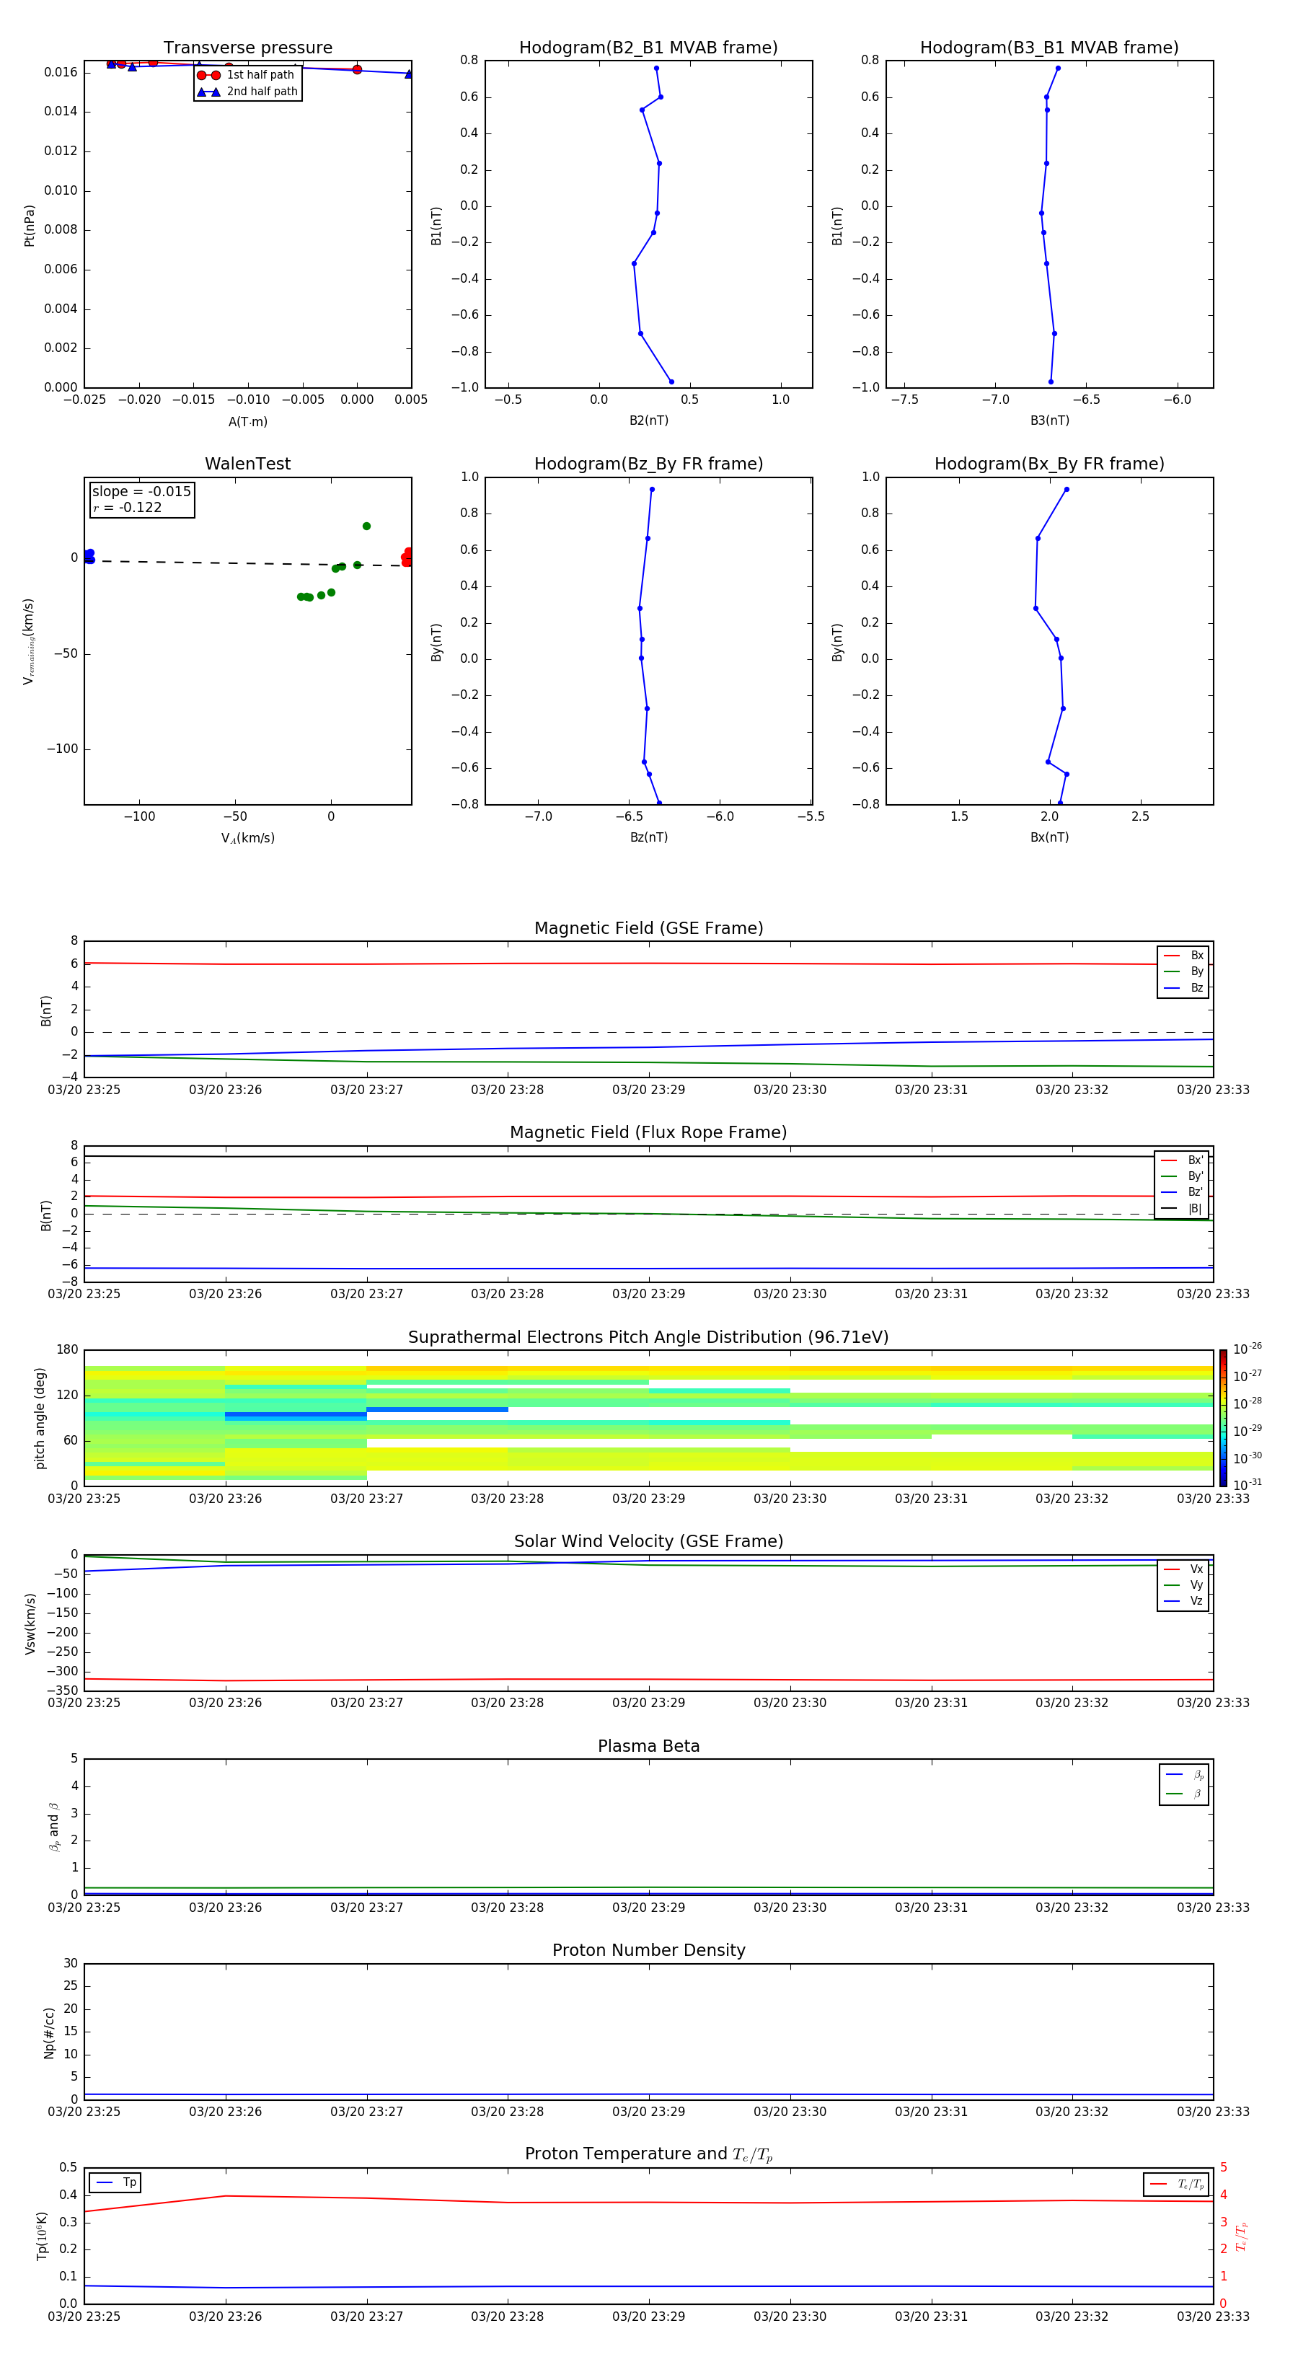Click the '1st half path' legend entry

[247, 75]
